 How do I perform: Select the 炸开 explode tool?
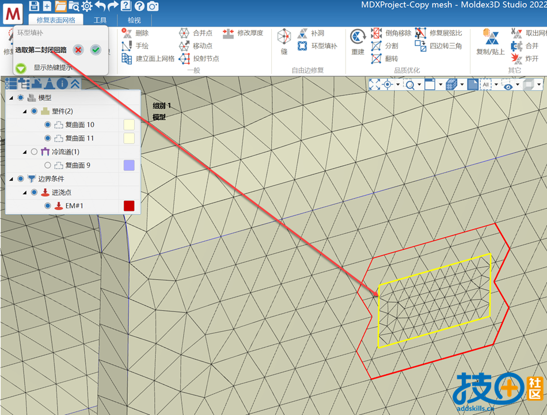pos(525,59)
